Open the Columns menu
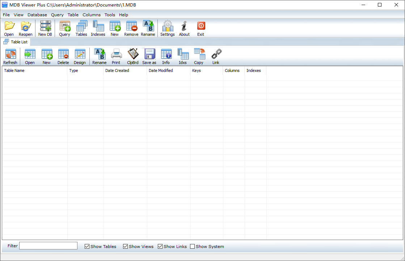The image size is (405, 261). tap(92, 15)
